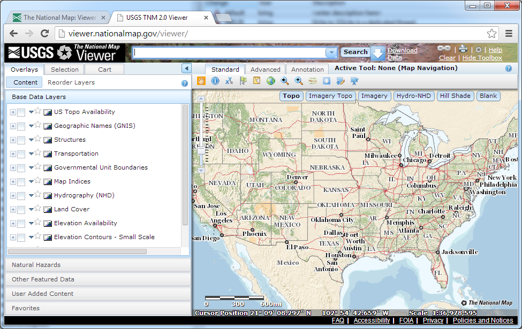The height and width of the screenshot is (329, 522).
Task: Star the Land Cover layer
Action: 38,208
